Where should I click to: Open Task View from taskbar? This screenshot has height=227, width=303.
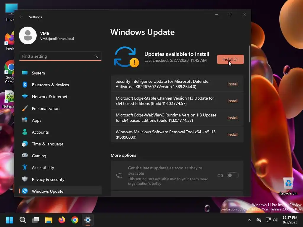coord(36,220)
